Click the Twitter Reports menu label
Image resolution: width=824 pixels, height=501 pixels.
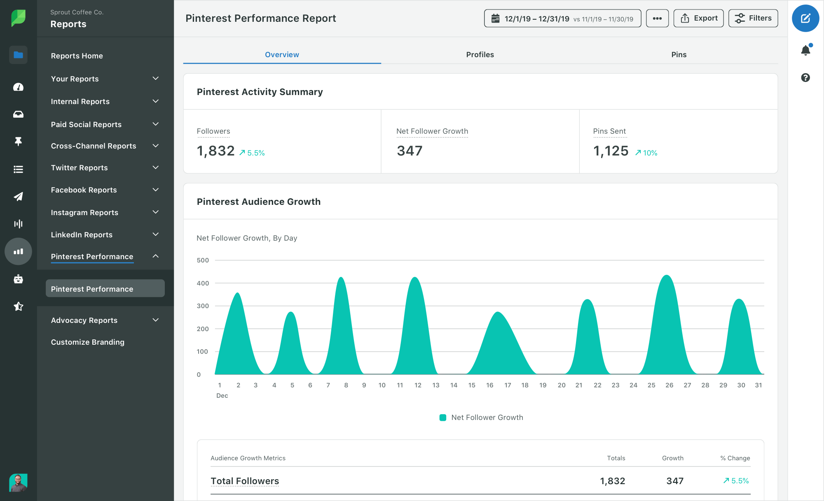[x=79, y=167]
